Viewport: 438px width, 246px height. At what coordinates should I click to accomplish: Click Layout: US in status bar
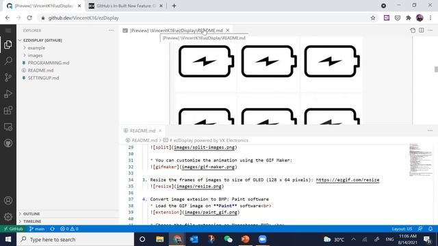coord(402,229)
